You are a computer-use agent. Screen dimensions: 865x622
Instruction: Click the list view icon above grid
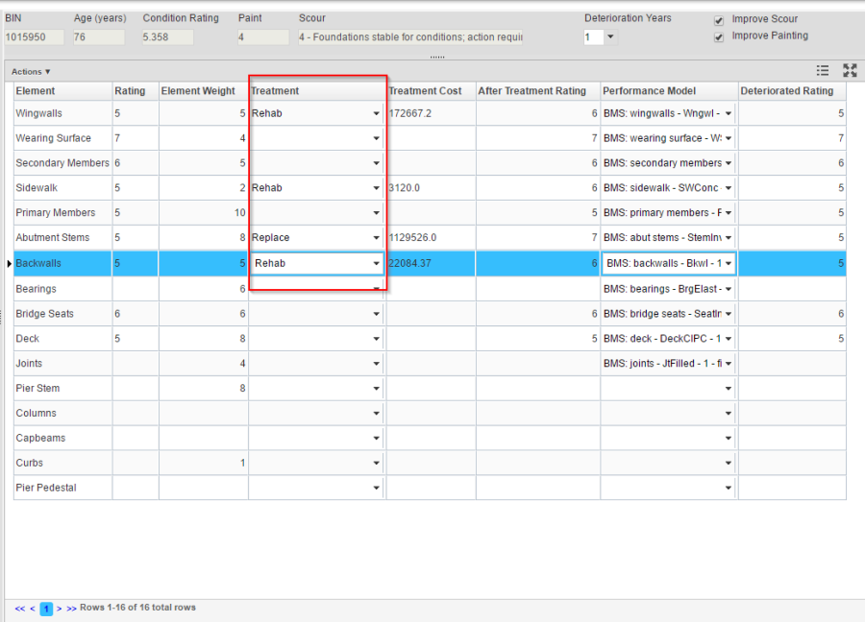coord(823,70)
